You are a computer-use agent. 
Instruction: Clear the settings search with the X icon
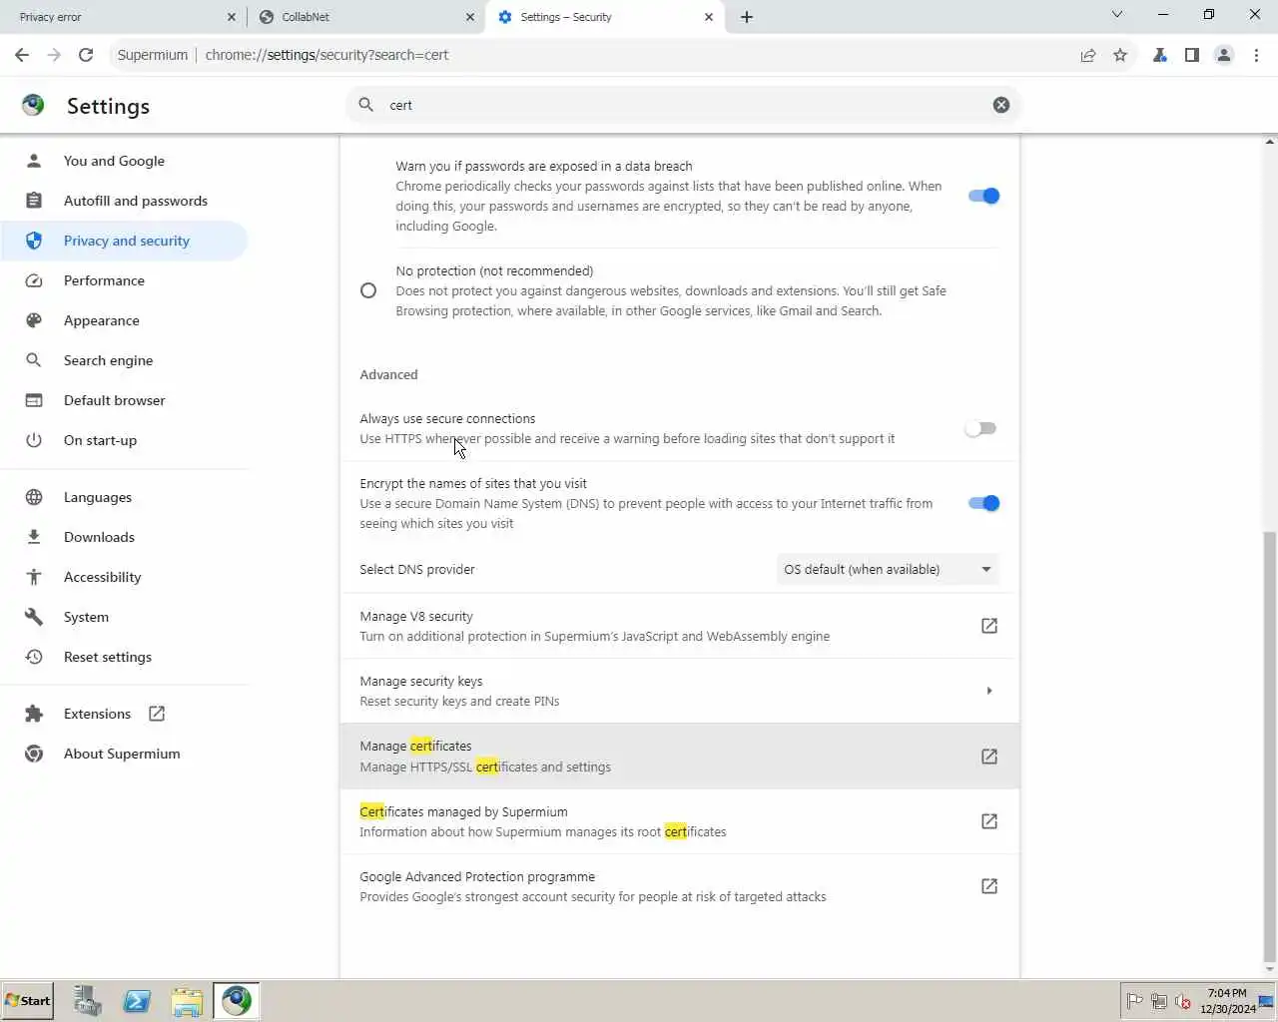tap(1001, 105)
